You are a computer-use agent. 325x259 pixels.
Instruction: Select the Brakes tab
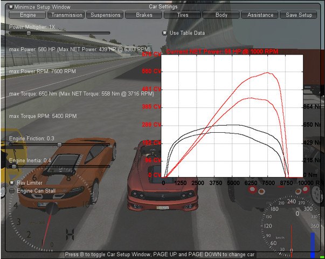(x=144, y=15)
